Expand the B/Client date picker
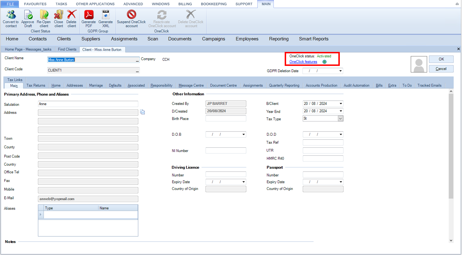The height and width of the screenshot is (255, 462). [x=341, y=104]
